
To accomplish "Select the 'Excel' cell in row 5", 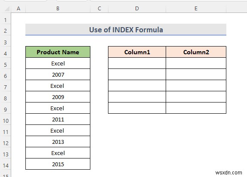I will [58, 63].
